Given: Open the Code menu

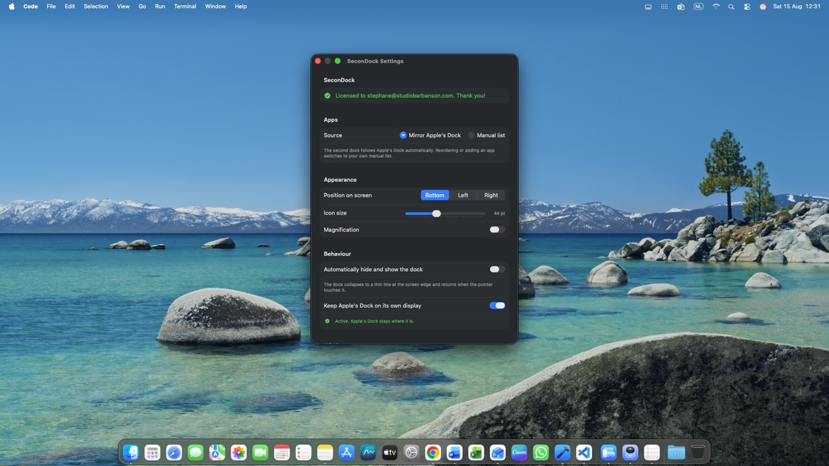Looking at the screenshot, I should (x=30, y=6).
